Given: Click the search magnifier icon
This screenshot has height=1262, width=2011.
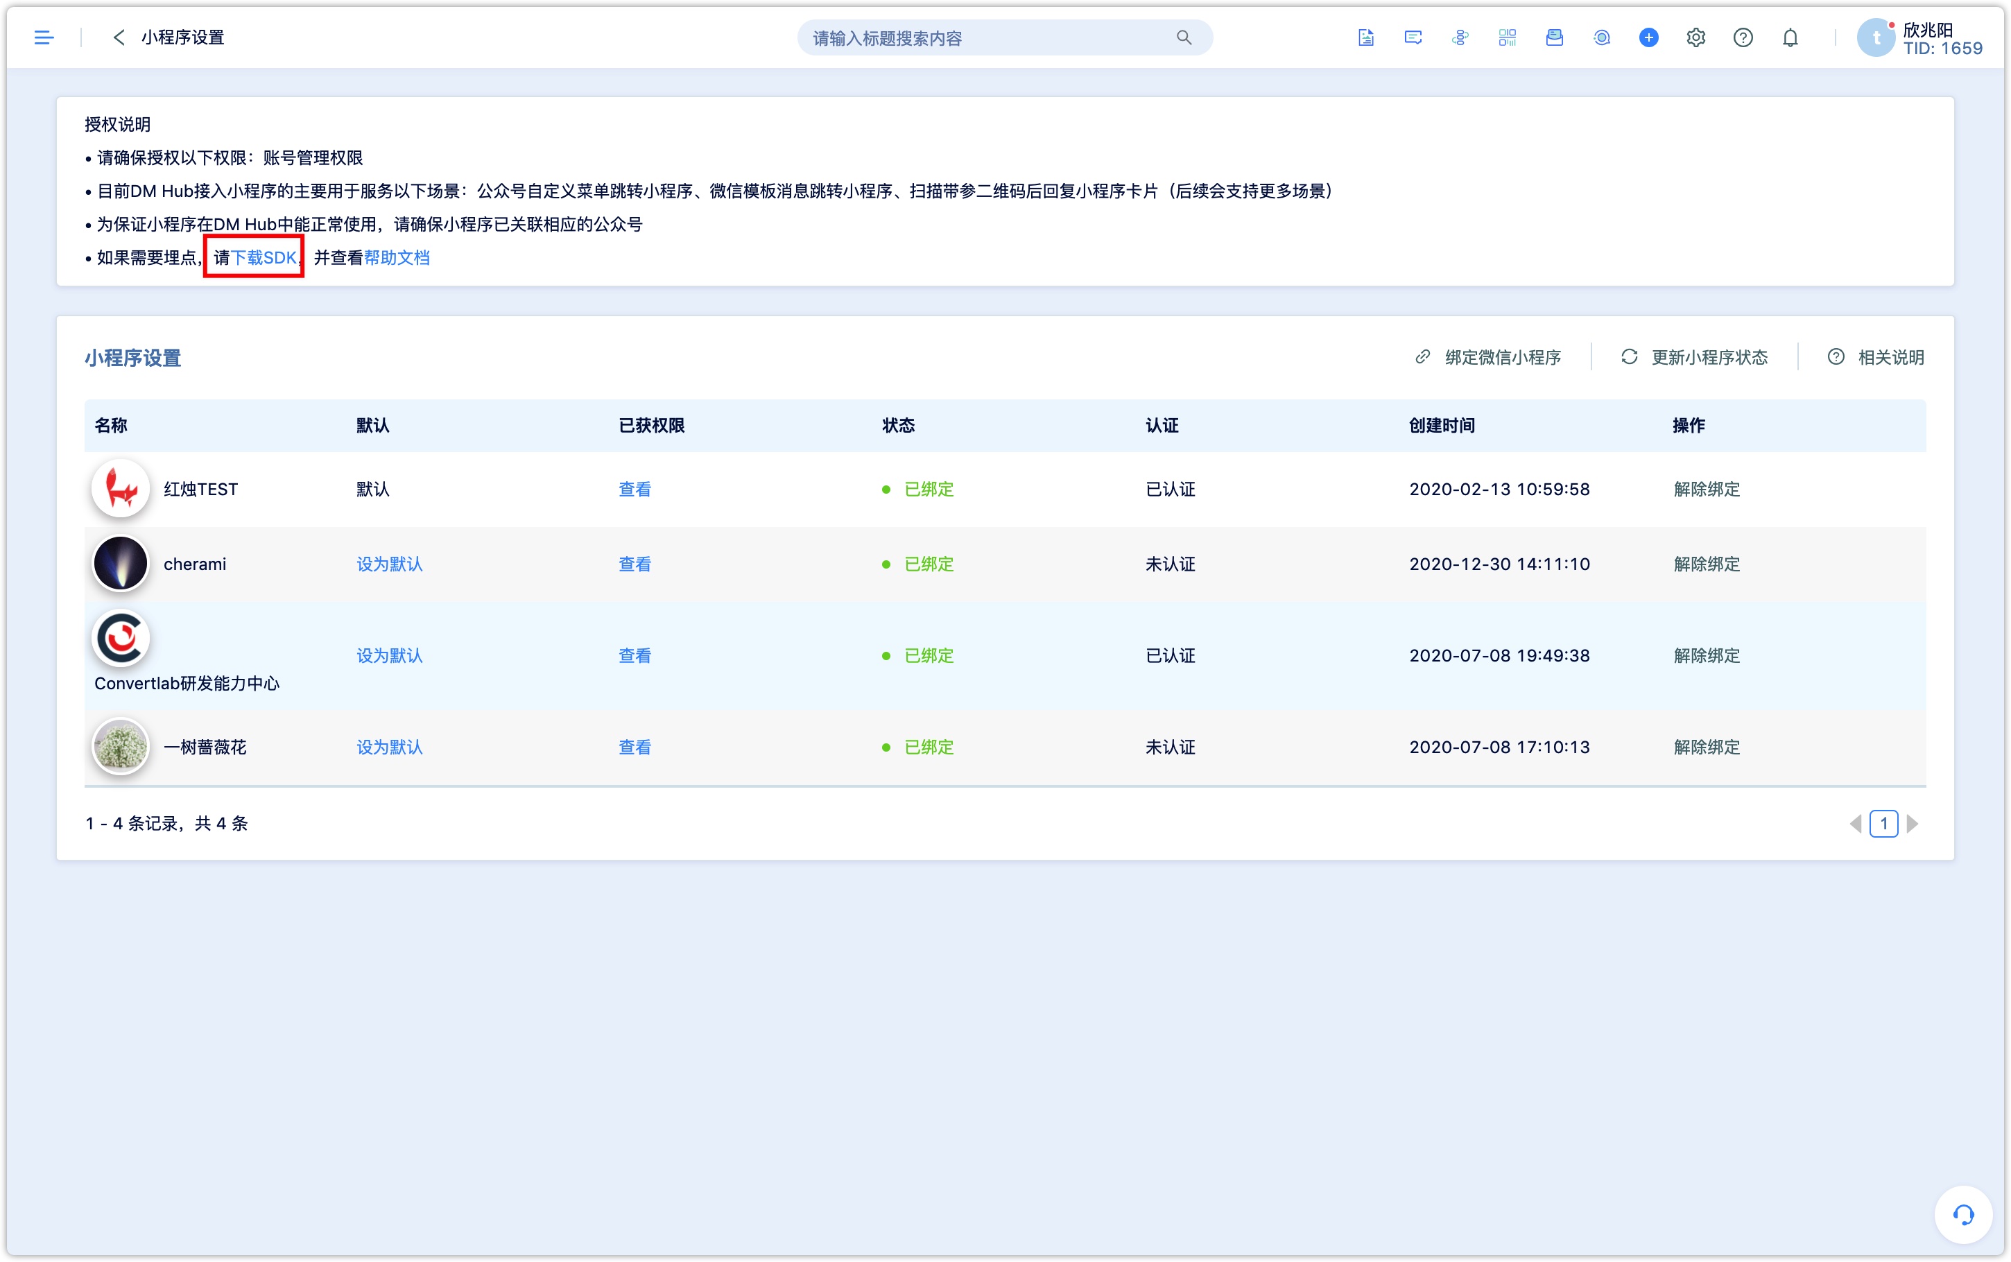Looking at the screenshot, I should [x=1183, y=37].
